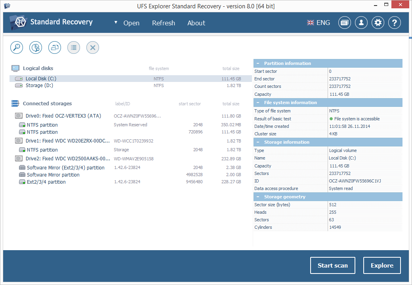Image resolution: width=412 pixels, height=285 pixels.
Task: Collapse the Storage geometry section
Action: click(x=259, y=197)
